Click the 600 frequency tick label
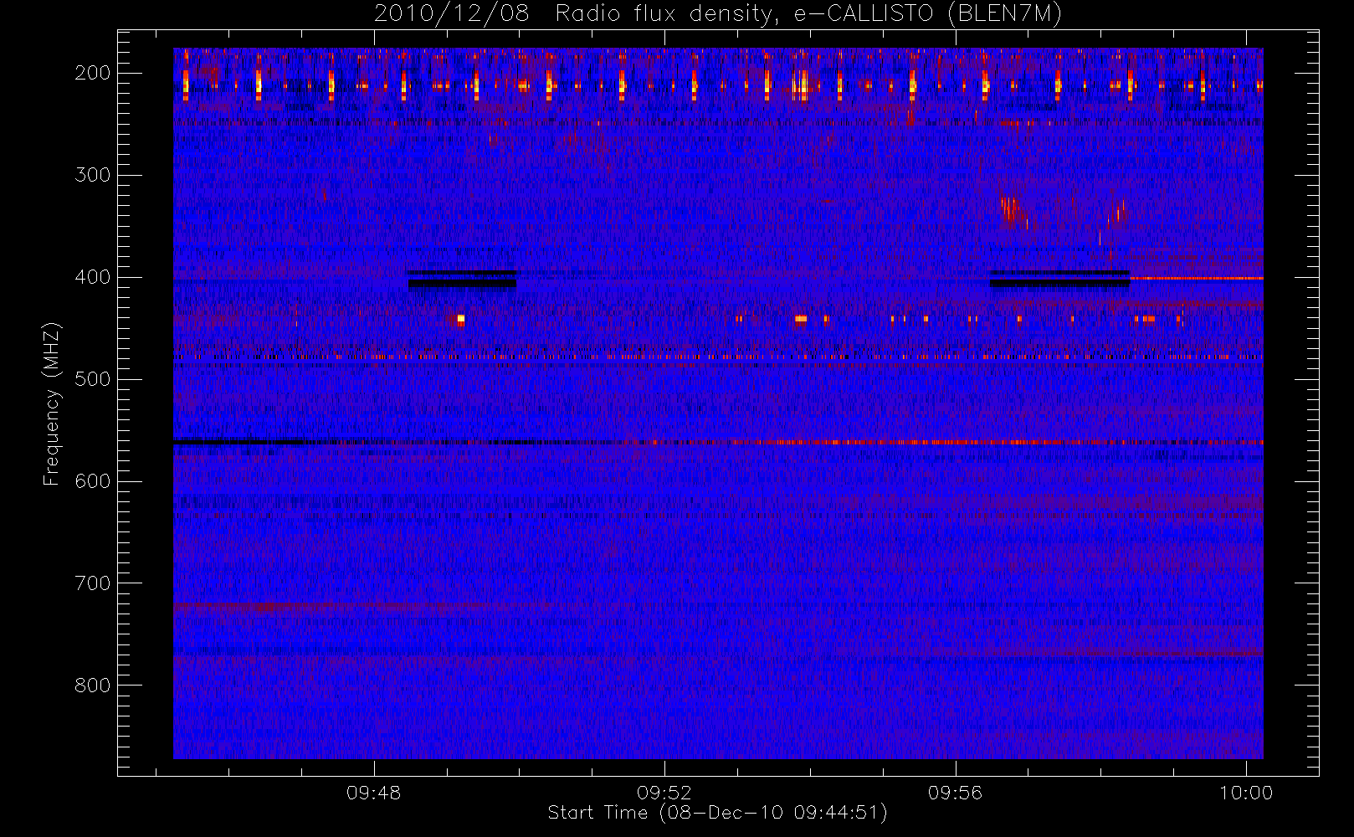1354x837 pixels. pos(93,481)
